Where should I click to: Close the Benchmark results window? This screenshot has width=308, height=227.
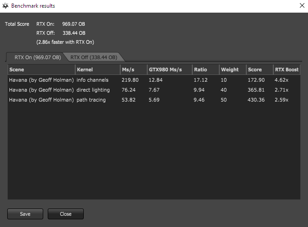(x=302, y=5)
